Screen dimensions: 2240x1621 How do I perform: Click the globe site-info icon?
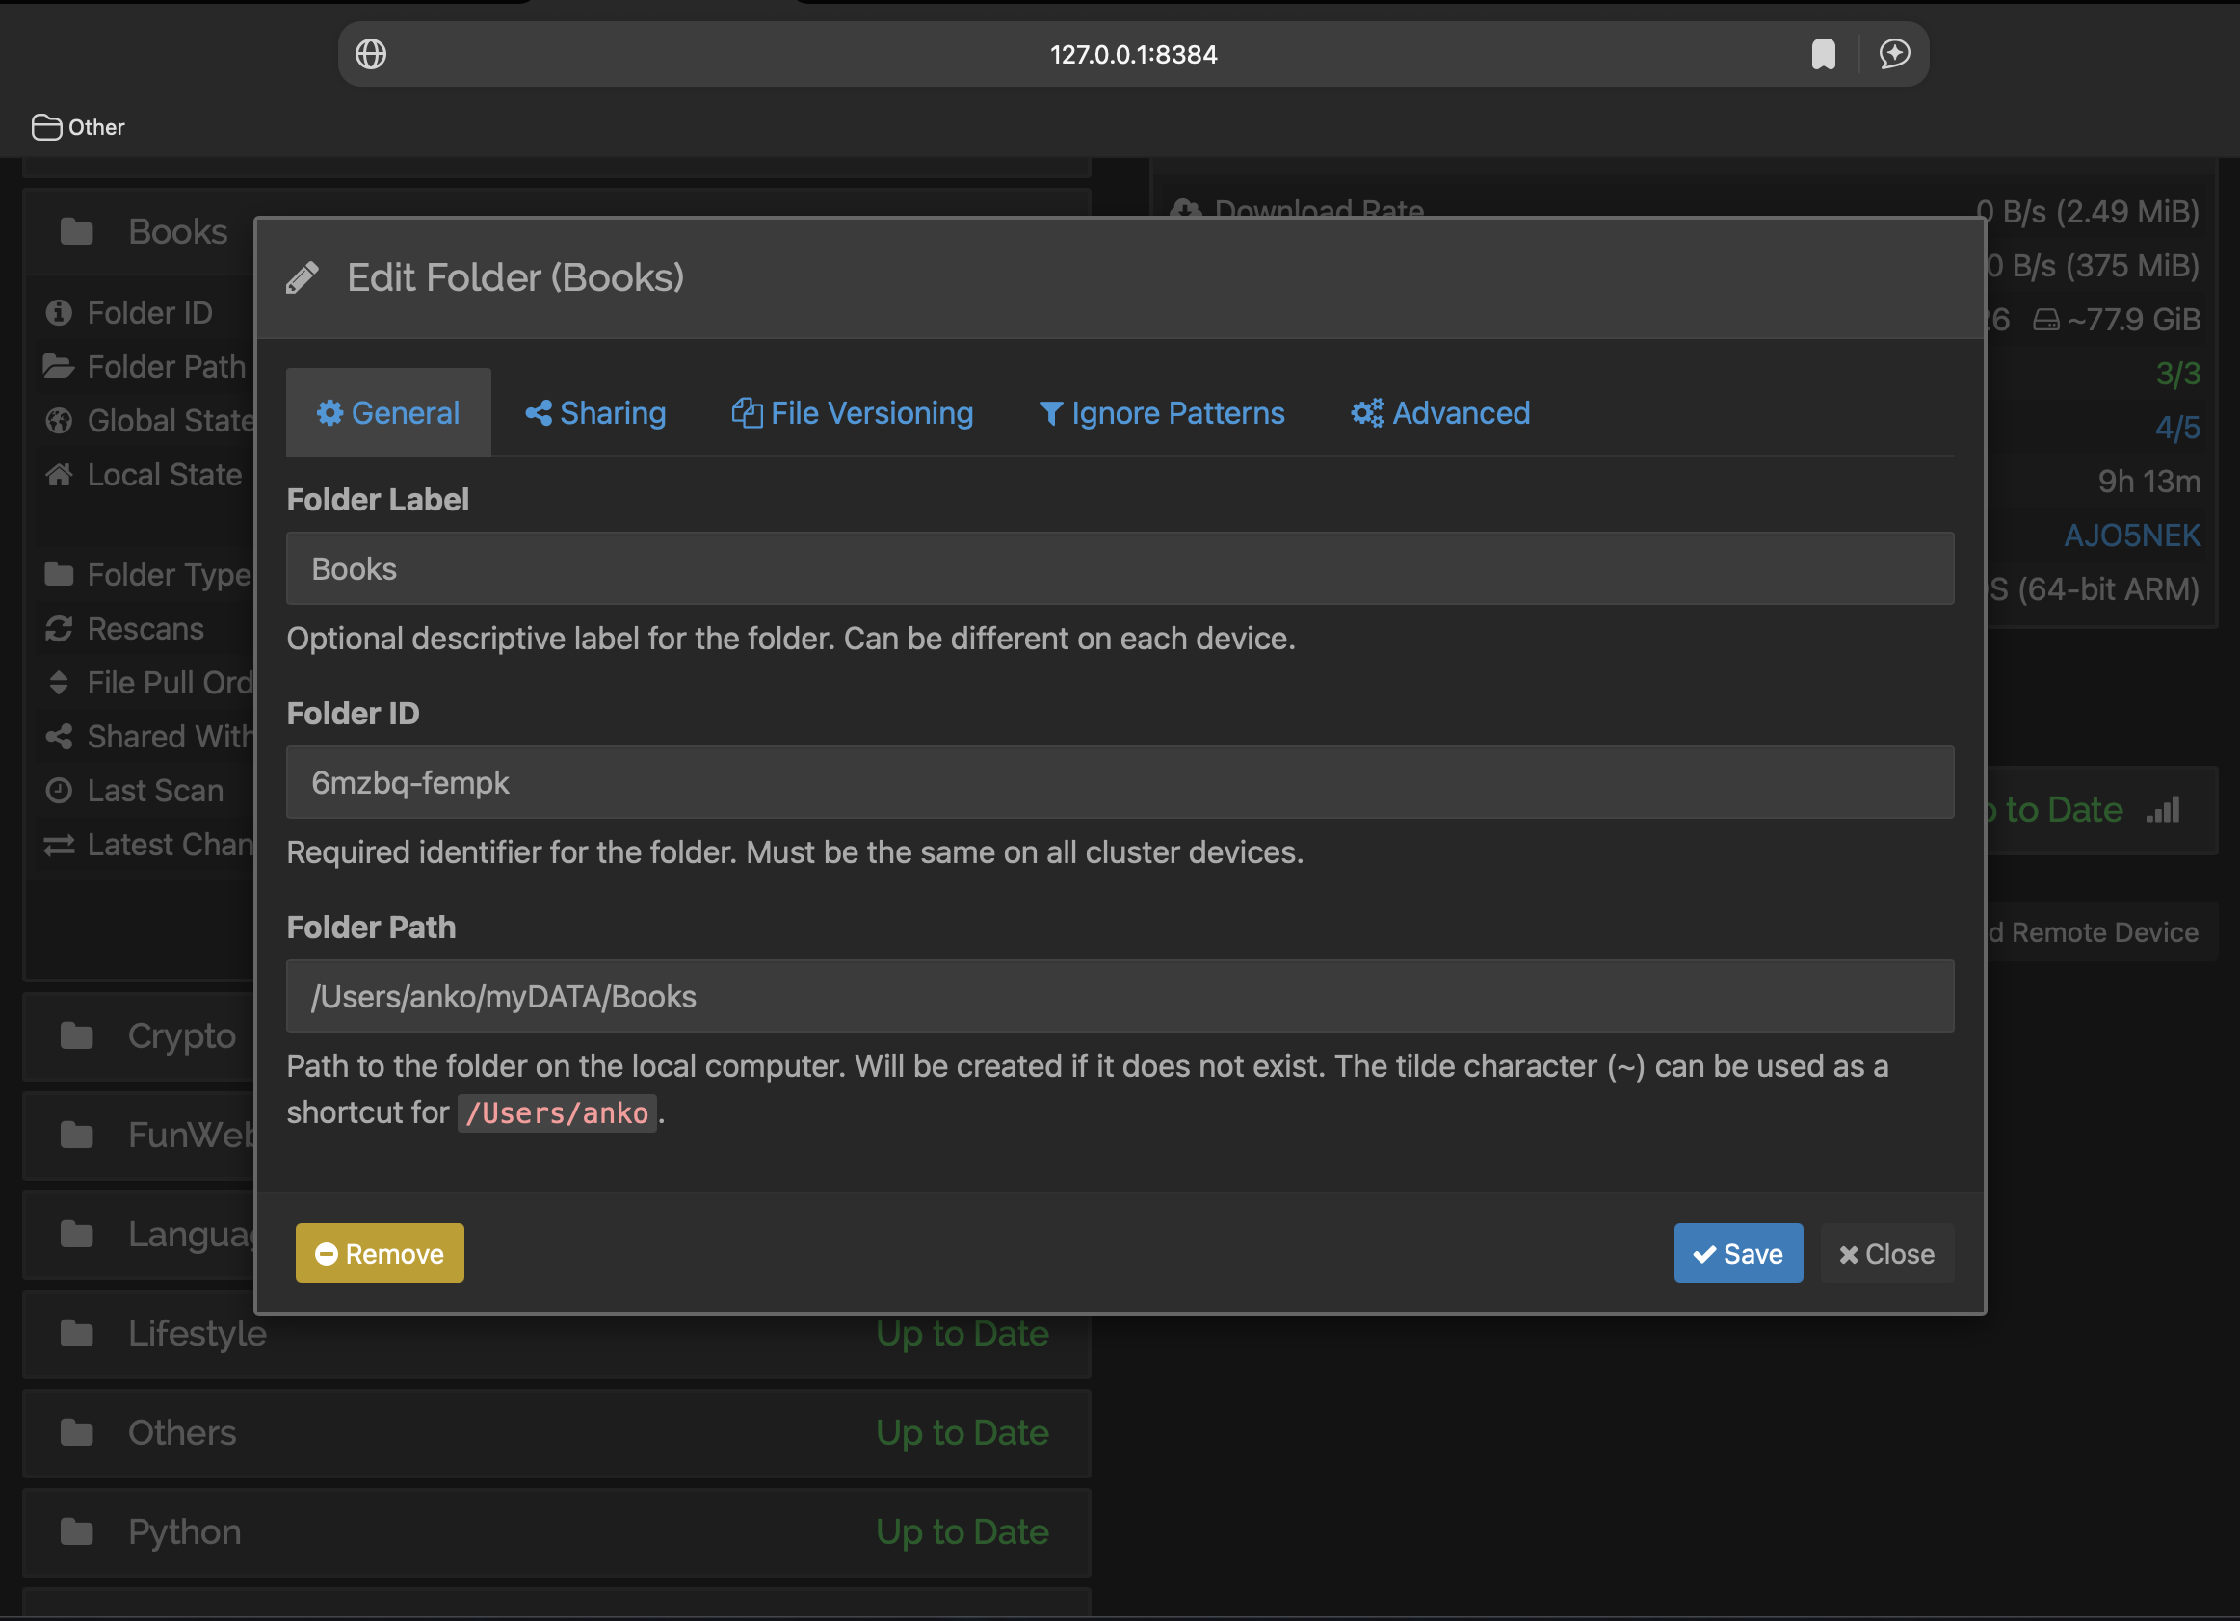click(371, 54)
